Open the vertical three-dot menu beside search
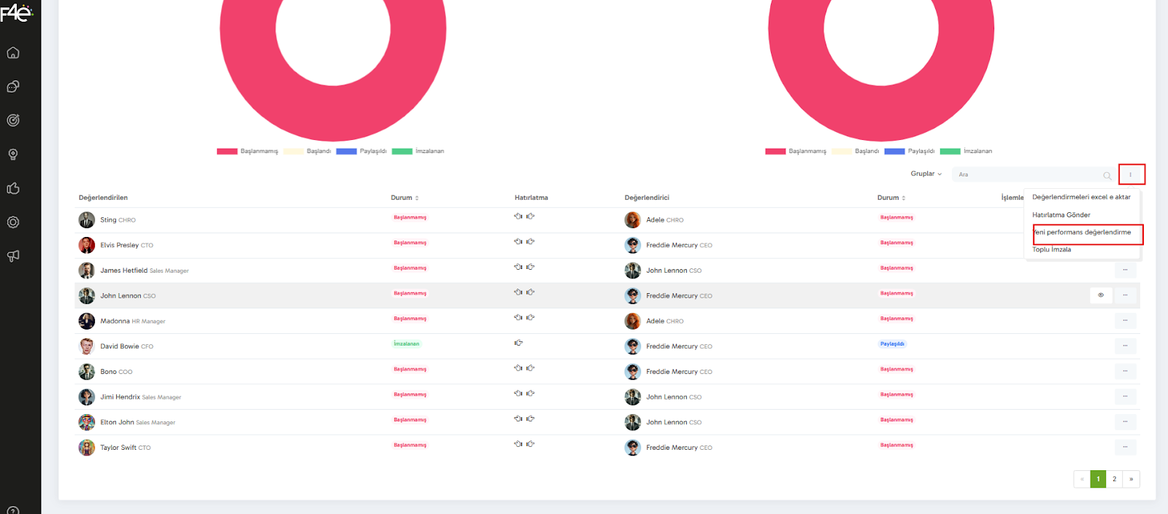Viewport: 1168px width, 514px height. [1131, 175]
